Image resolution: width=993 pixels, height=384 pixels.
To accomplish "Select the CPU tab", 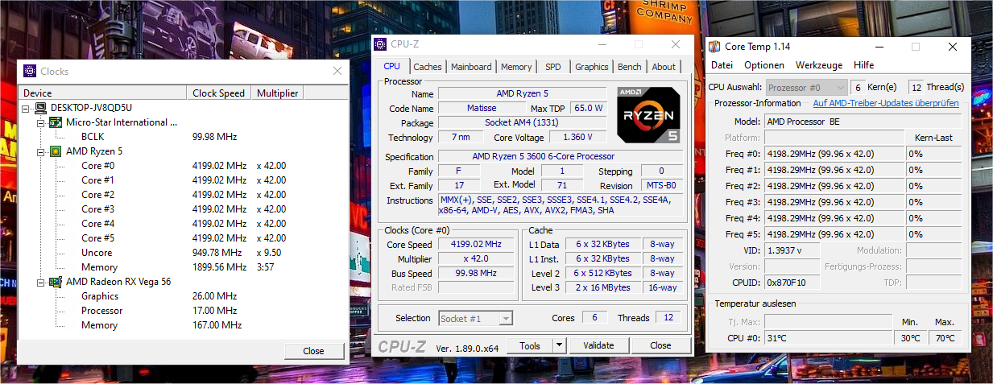I will point(392,66).
